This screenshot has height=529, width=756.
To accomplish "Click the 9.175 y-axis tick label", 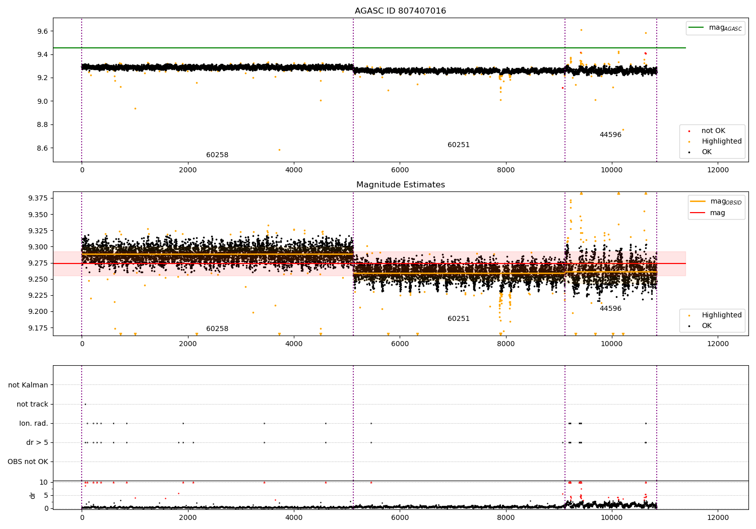I will pyautogui.click(x=38, y=328).
